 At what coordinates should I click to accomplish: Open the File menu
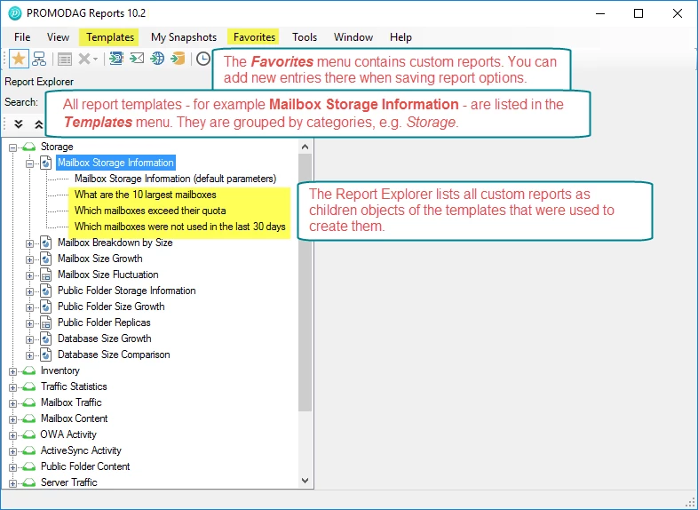22,37
